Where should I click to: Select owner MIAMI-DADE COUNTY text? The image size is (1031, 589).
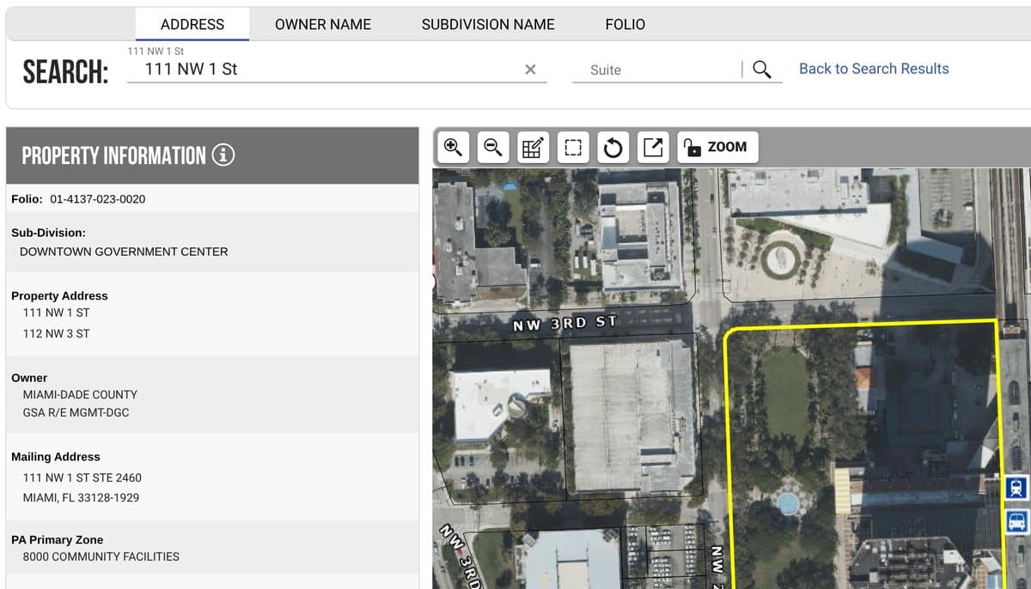(x=80, y=394)
